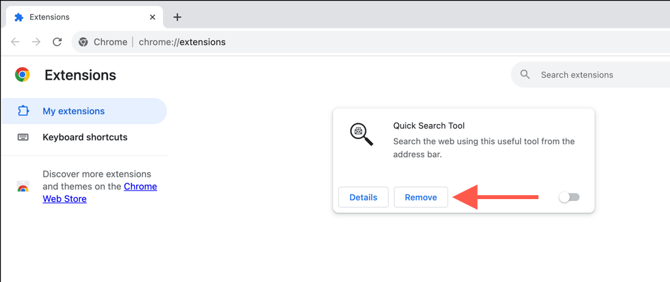
Task: Click the Chrome logo beside Extensions heading
Action: [x=22, y=75]
